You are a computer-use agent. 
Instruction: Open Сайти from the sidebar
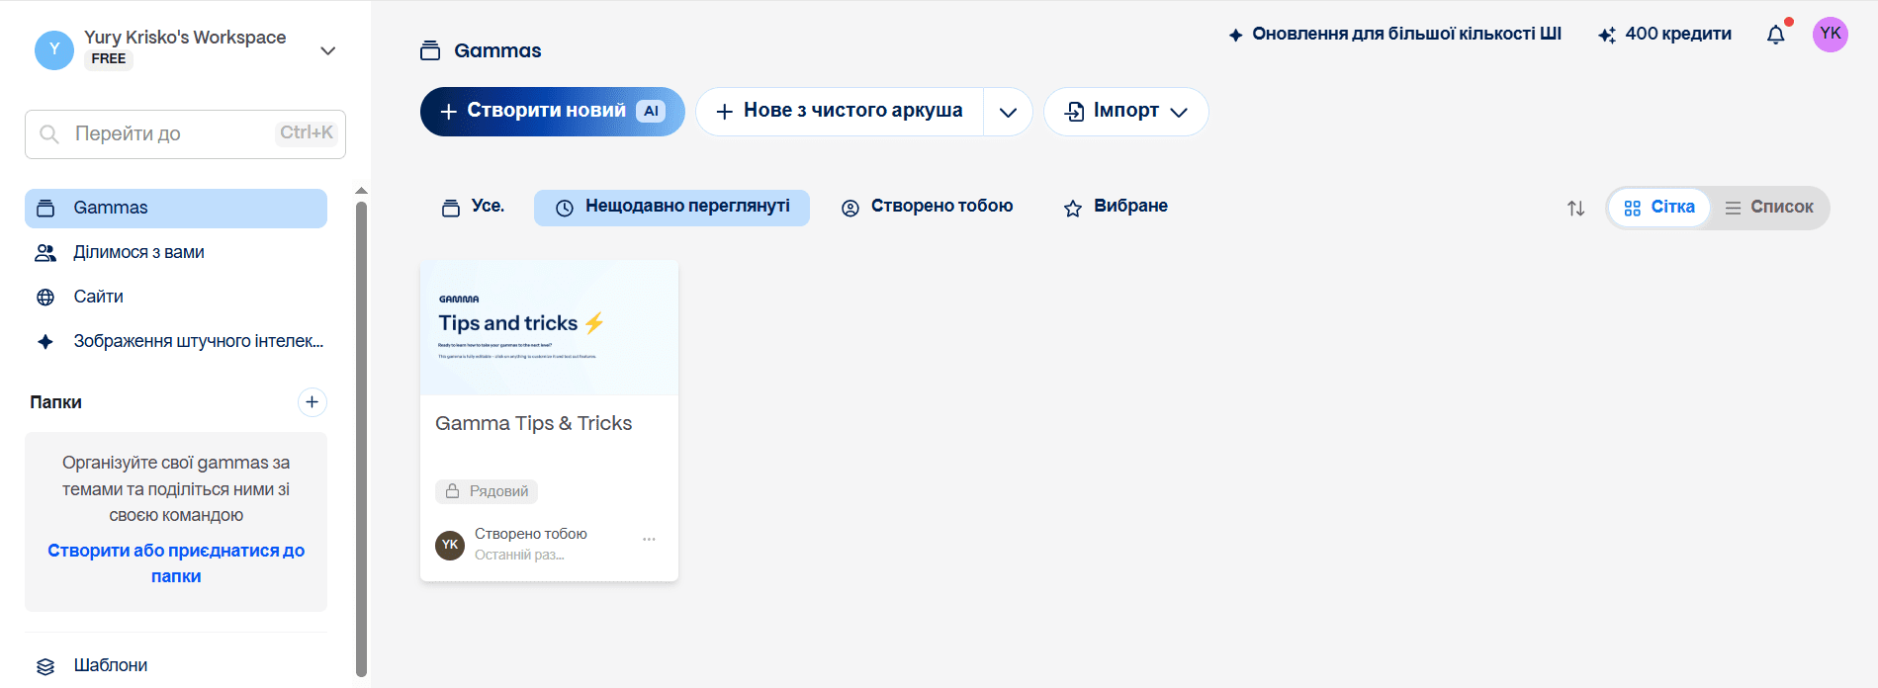click(98, 297)
